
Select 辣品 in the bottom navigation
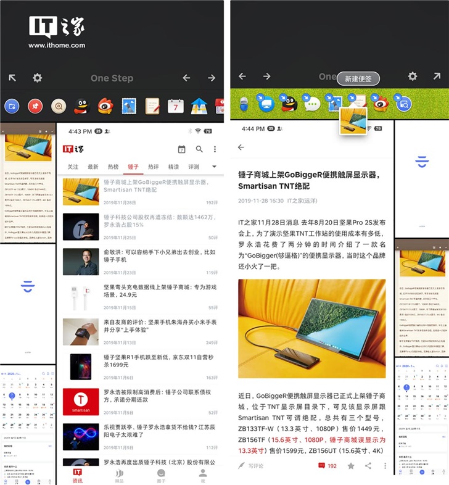pyautogui.click(x=120, y=476)
